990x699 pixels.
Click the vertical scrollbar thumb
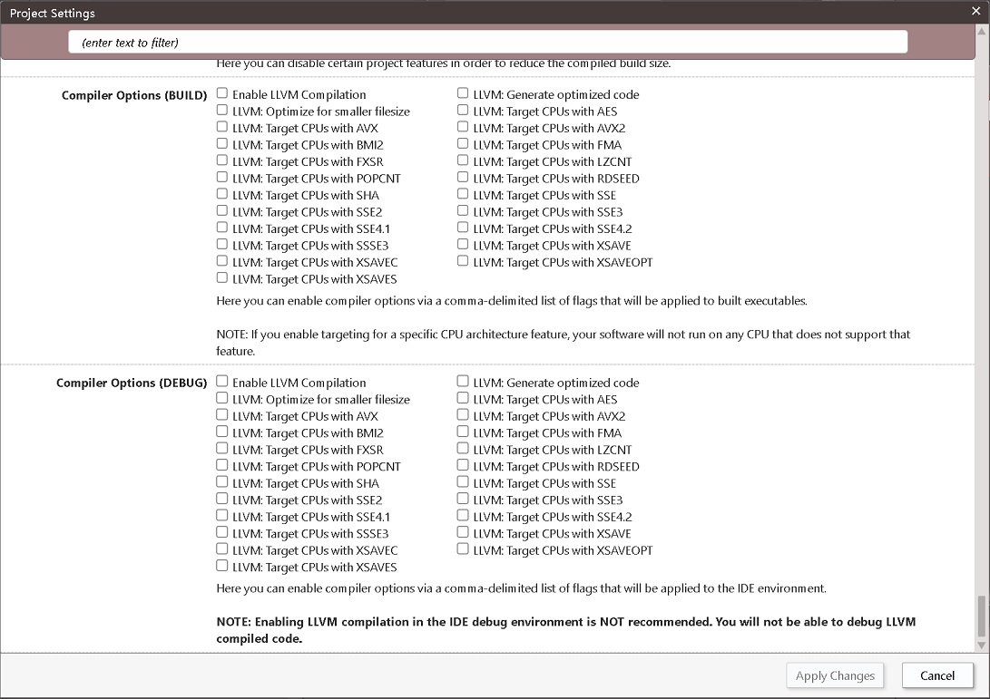(982, 616)
